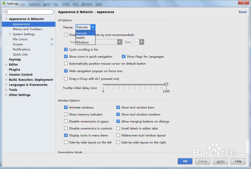Click the project-level icon beside Scopes
This screenshot has height=169, width=251.
52,44
